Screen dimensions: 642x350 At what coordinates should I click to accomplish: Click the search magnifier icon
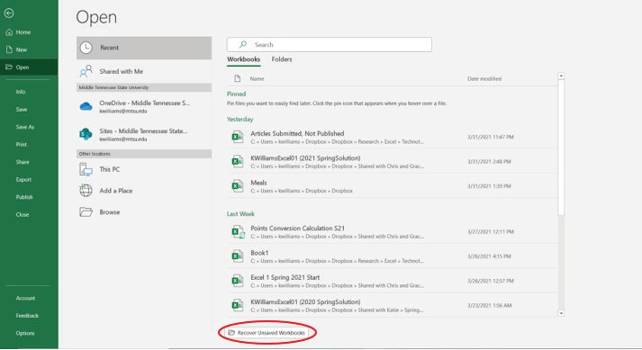[243, 44]
